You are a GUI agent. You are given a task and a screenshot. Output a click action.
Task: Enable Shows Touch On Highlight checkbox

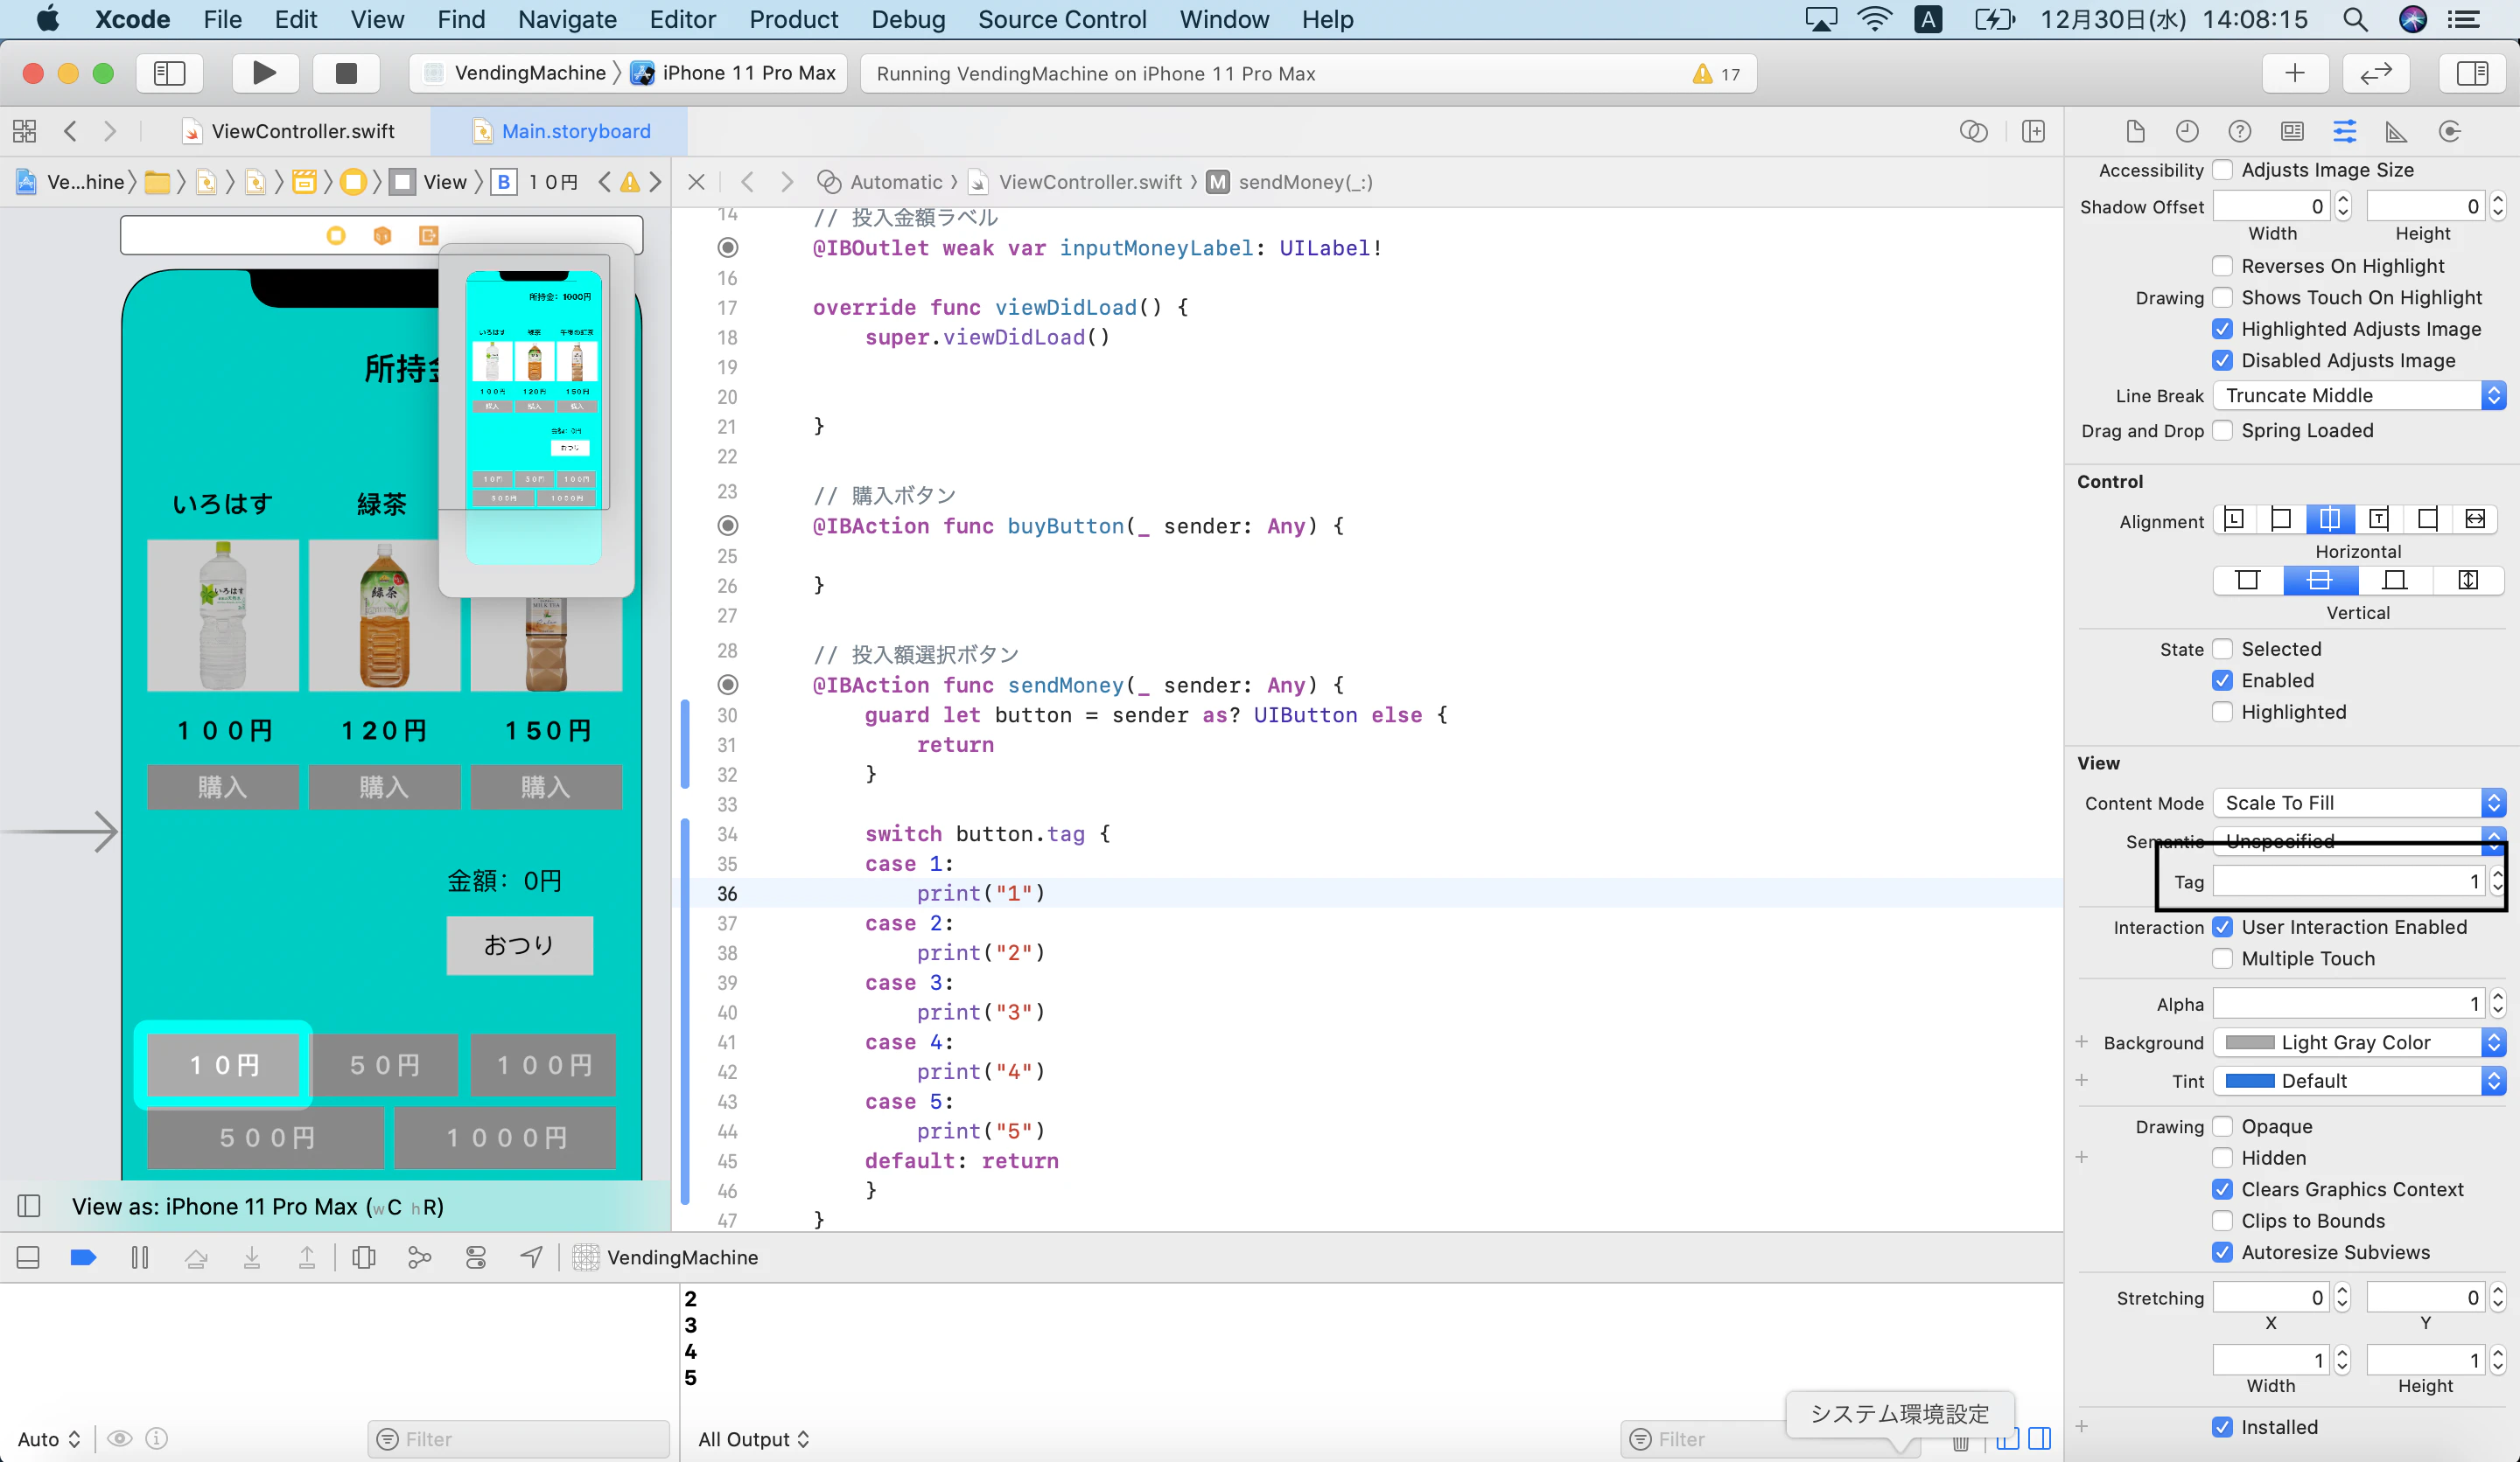pyautogui.click(x=2222, y=296)
